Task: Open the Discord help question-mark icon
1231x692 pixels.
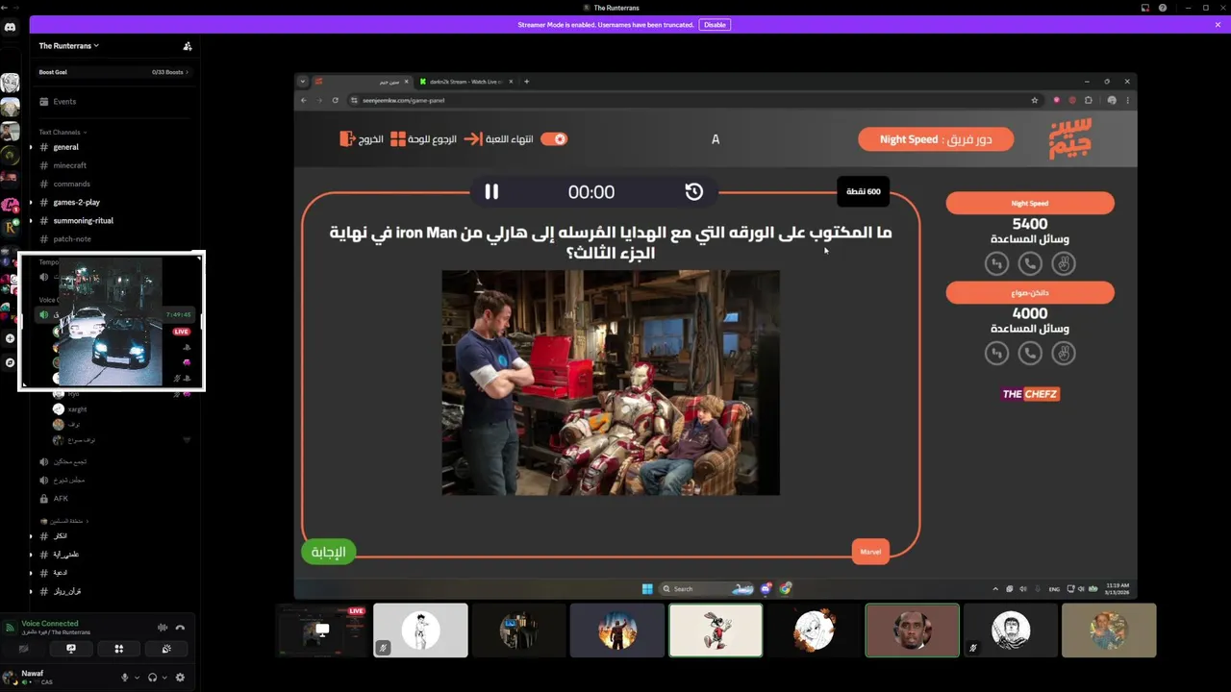Action: (x=1163, y=8)
